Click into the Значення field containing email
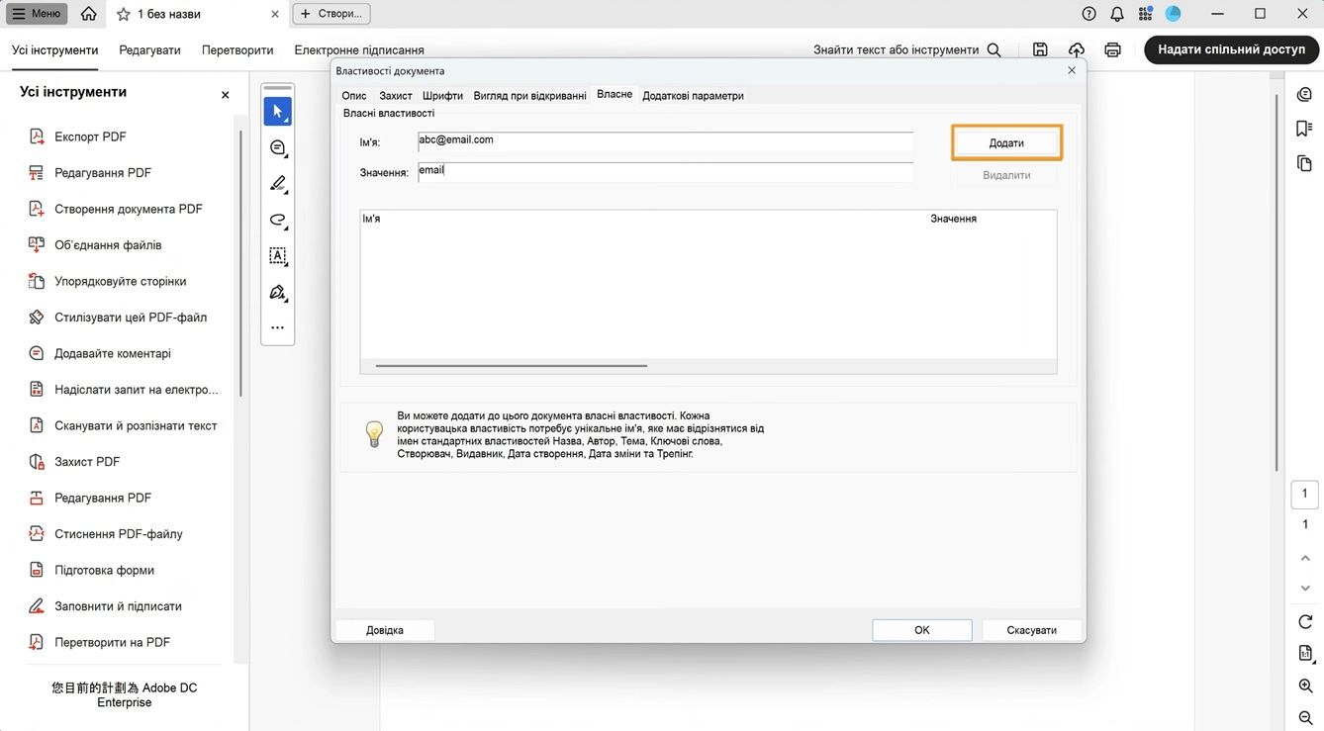The image size is (1324, 731). [x=665, y=171]
